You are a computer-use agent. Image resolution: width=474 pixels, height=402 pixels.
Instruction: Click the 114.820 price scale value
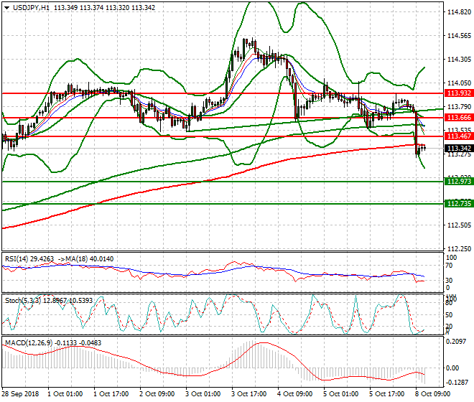coord(459,12)
